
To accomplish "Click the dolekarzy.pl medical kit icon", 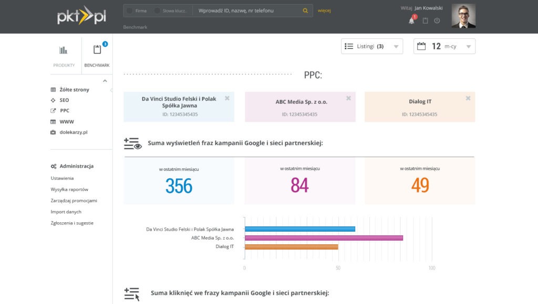I will coord(53,132).
